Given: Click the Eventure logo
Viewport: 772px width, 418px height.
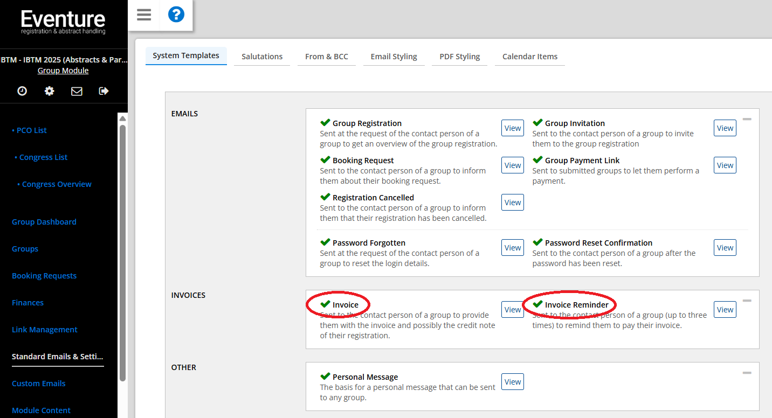Looking at the screenshot, I should point(63,22).
